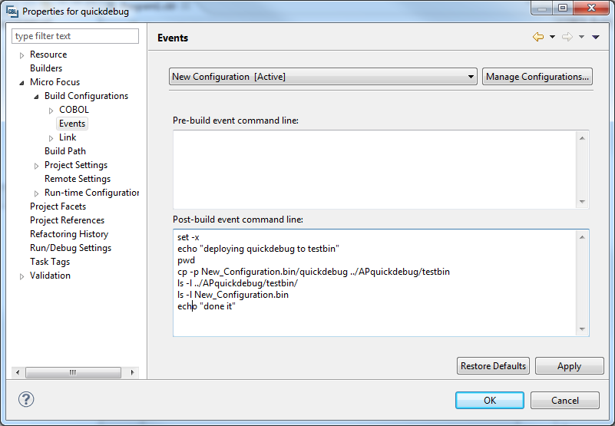Viewport: 615px width, 426px height.
Task: Collapse the Micro Focus tree node
Action: pos(22,83)
